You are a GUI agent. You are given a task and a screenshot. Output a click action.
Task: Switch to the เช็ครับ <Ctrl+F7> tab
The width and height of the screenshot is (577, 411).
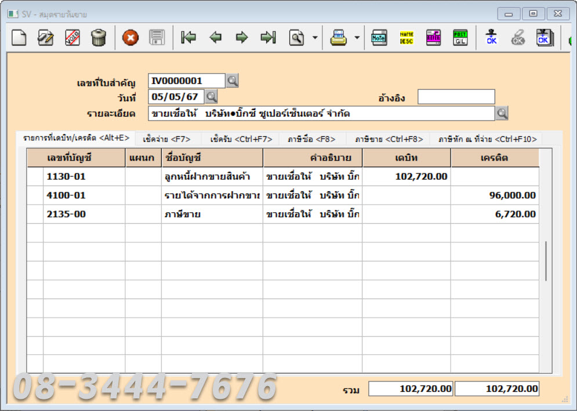[241, 139]
